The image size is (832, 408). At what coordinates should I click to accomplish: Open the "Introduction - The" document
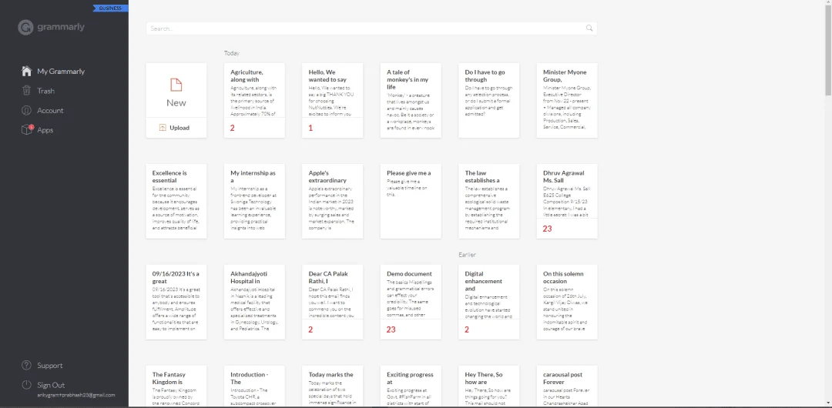click(x=254, y=386)
